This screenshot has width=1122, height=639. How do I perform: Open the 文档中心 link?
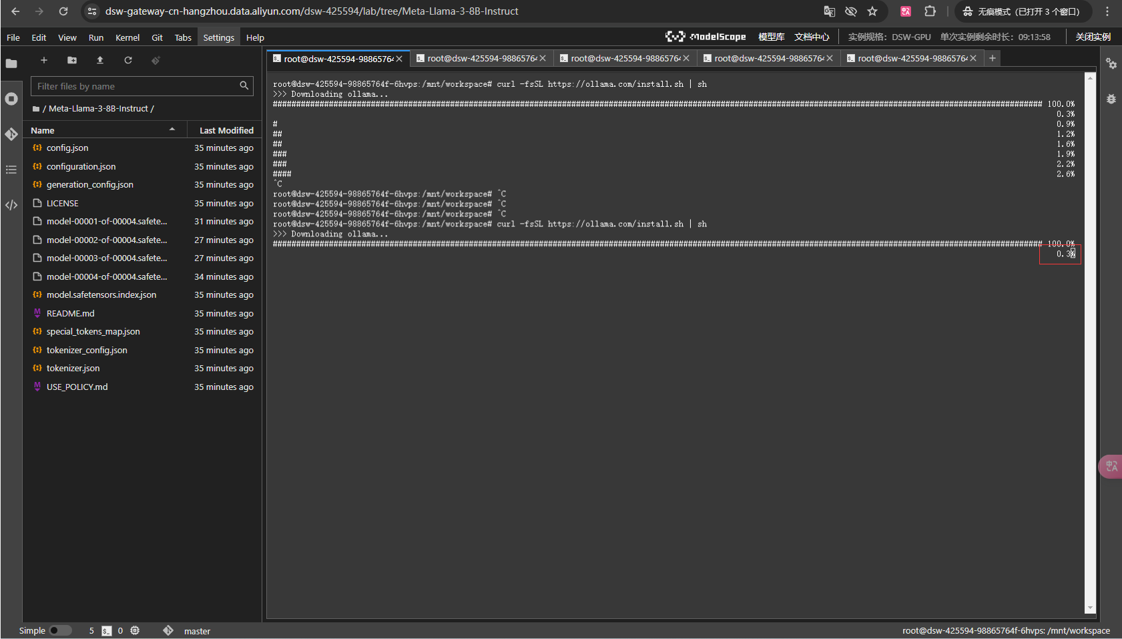click(x=812, y=37)
